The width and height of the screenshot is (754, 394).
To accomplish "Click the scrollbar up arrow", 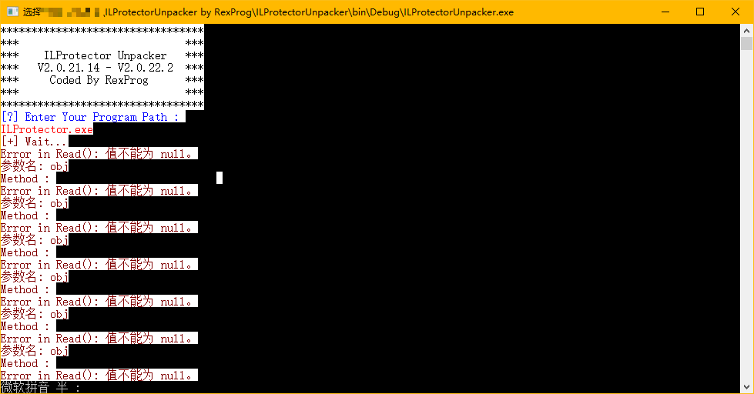I will pos(746,31).
